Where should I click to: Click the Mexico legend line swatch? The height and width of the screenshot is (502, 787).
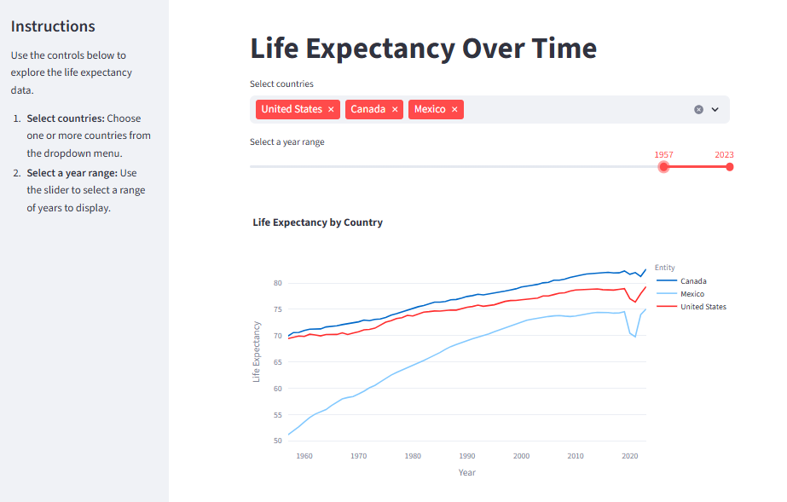pos(667,294)
